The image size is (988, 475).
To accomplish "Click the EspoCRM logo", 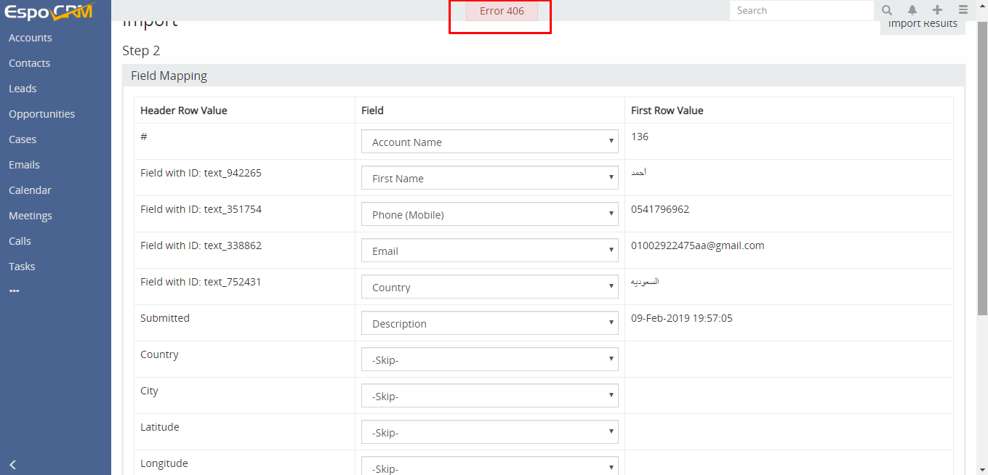I will pyautogui.click(x=49, y=12).
